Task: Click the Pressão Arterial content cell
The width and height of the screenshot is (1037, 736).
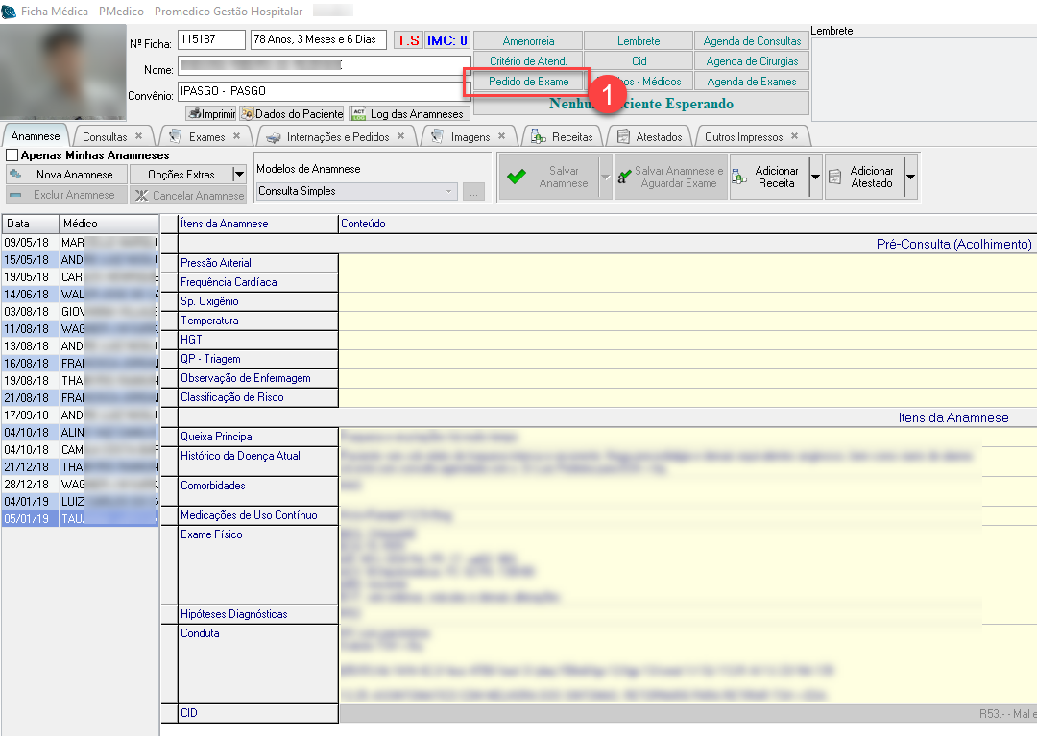Action: coord(687,263)
